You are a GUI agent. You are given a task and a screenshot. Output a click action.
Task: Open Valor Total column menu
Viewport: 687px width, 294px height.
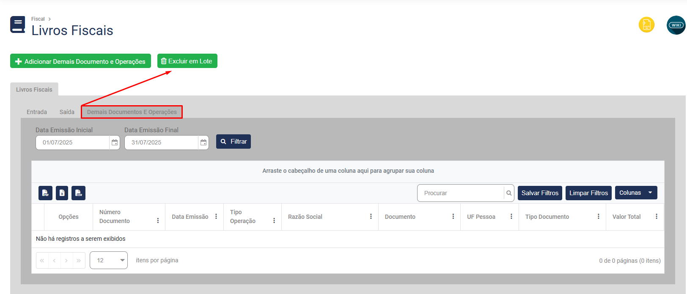click(x=657, y=216)
